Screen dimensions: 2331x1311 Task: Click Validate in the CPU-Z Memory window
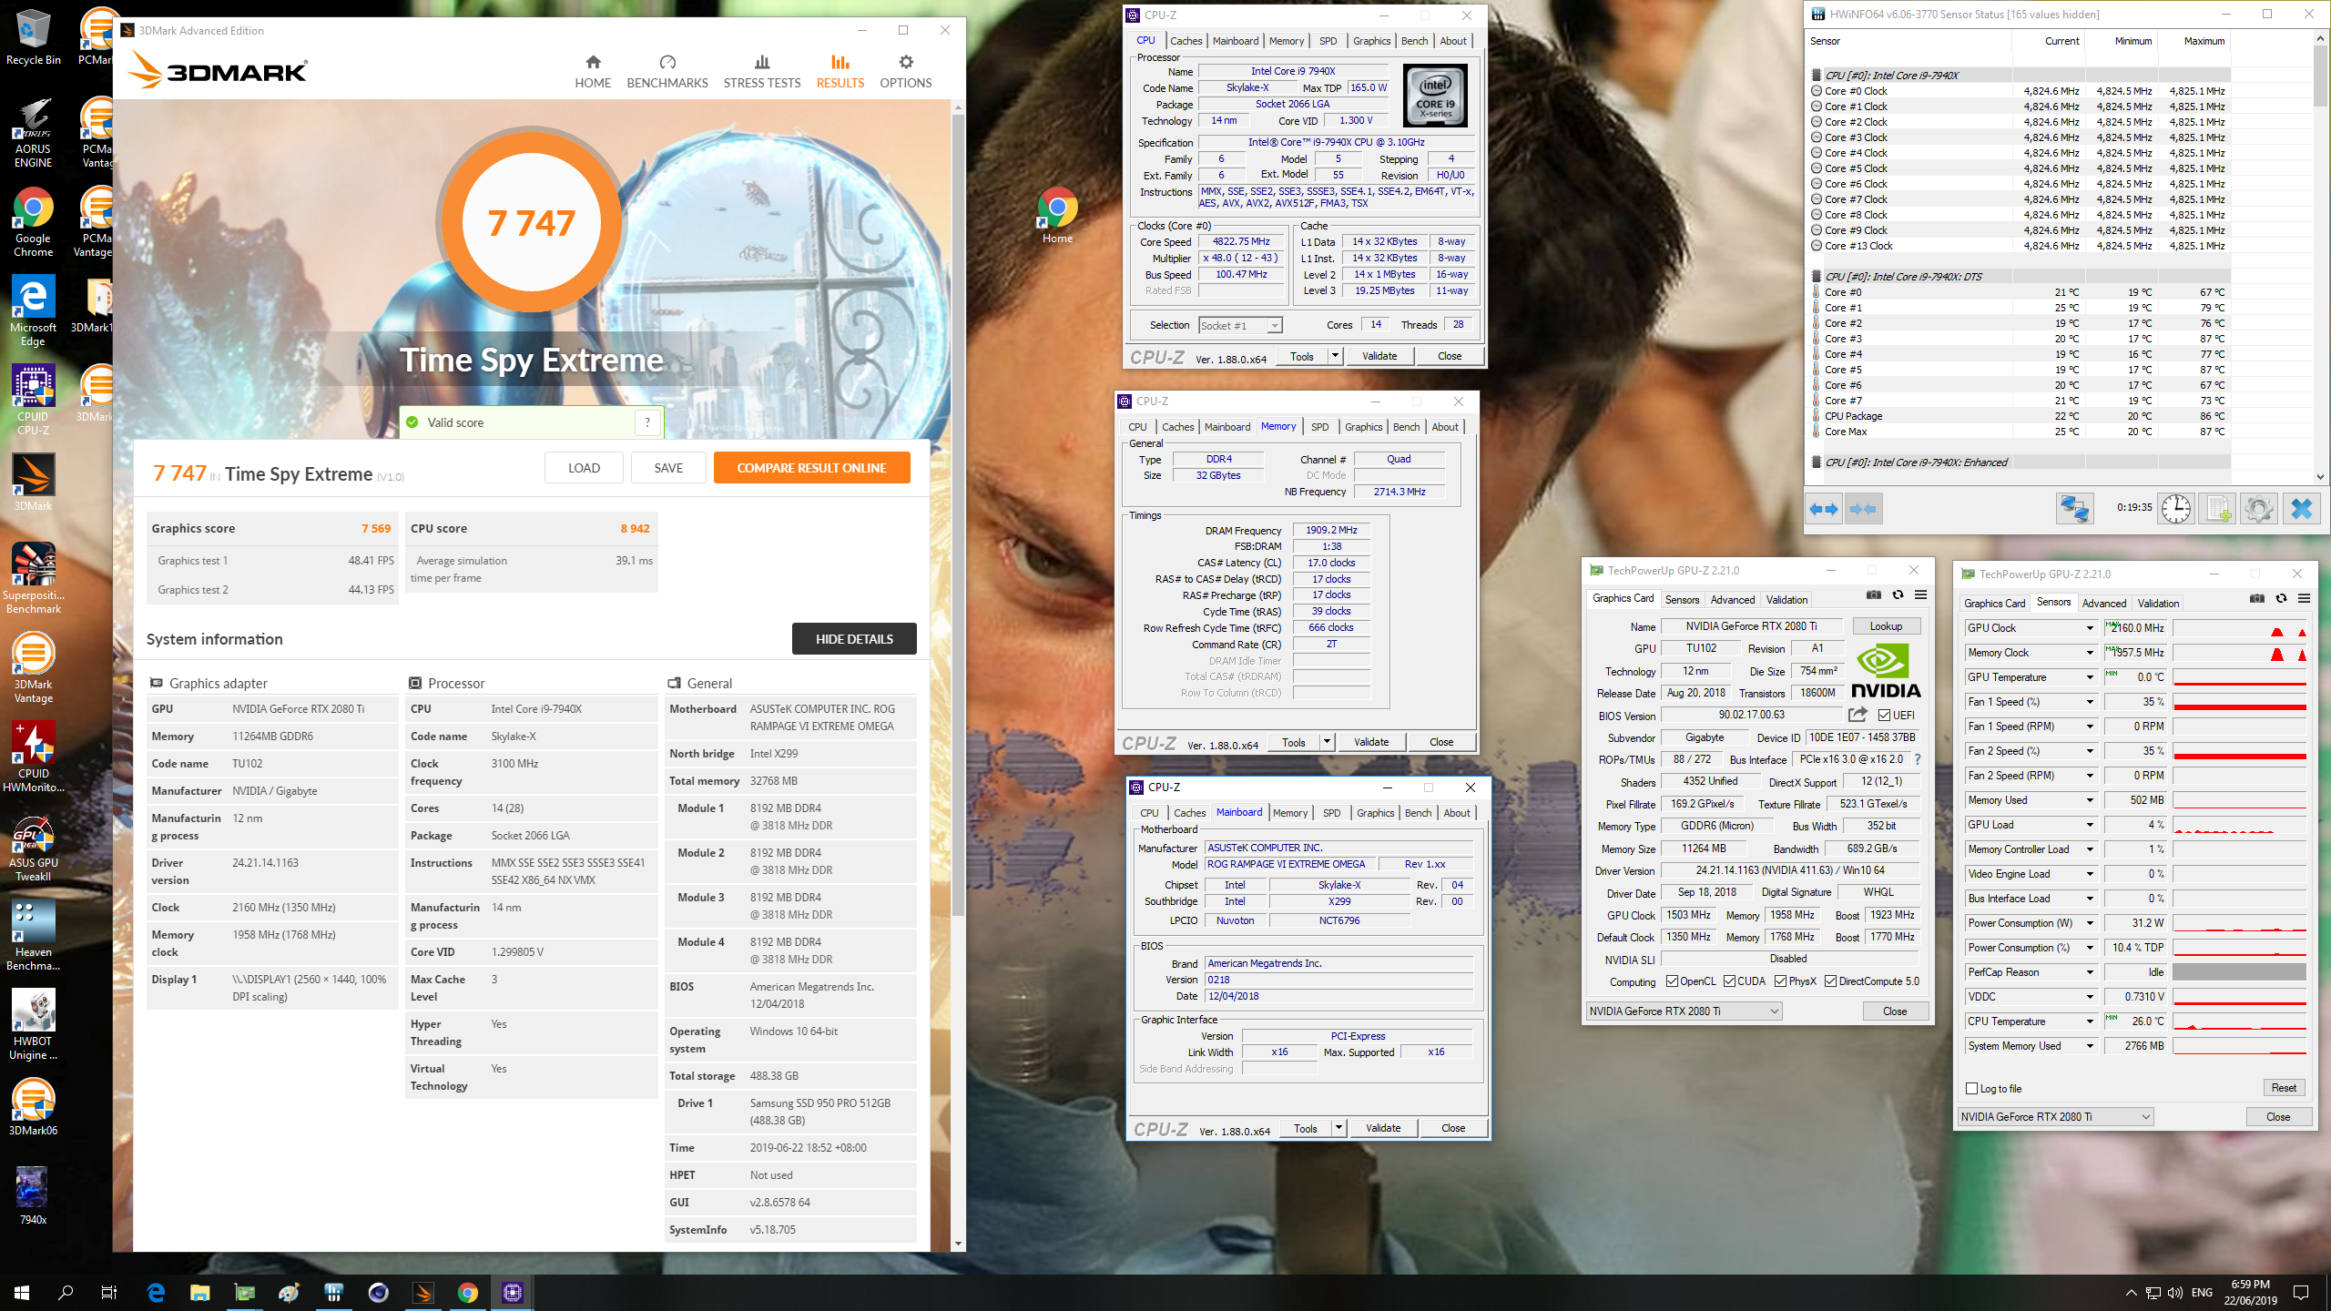point(1370,742)
